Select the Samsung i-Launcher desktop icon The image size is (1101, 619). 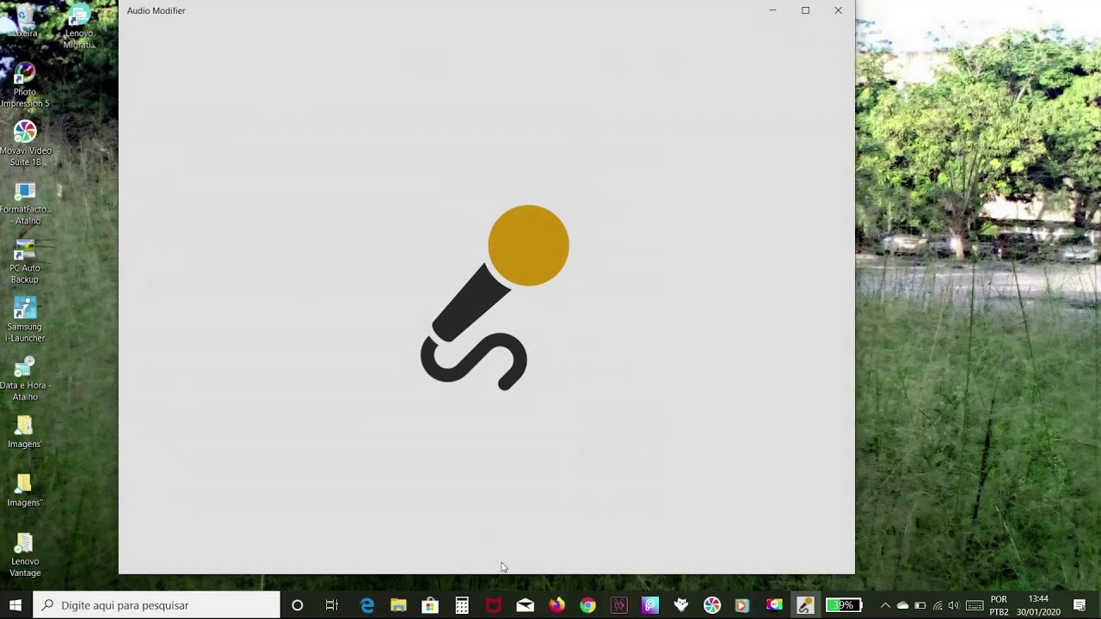click(25, 320)
